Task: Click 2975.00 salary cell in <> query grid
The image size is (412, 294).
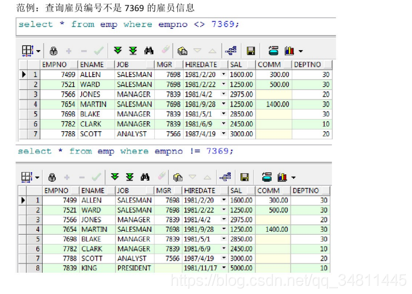Action: 242,94
